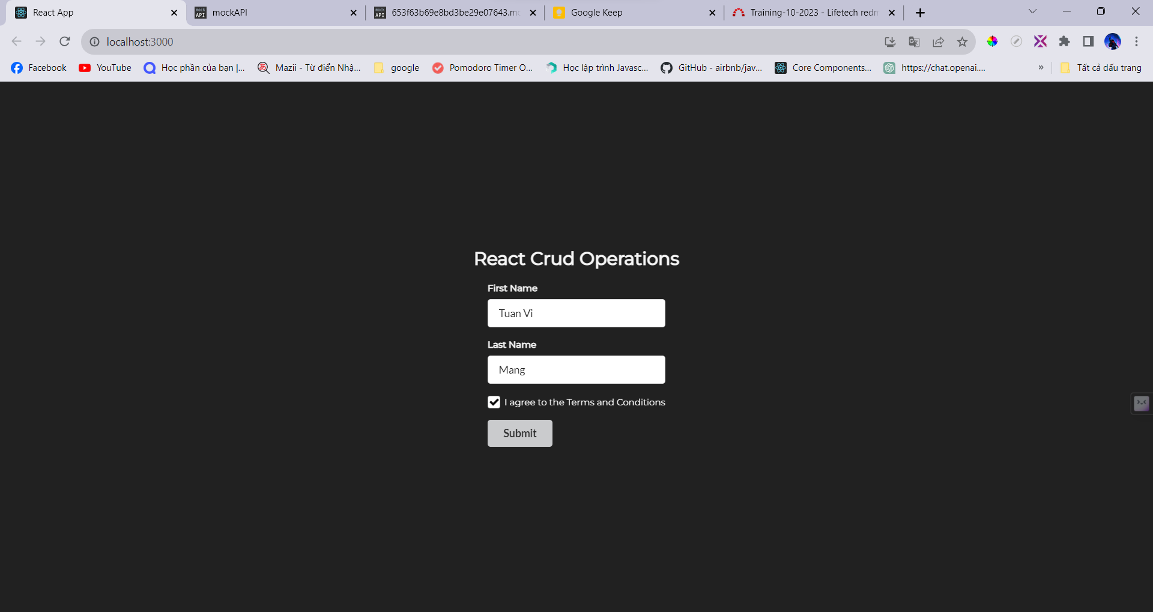Show hidden bookmarks with the chevron
The image size is (1153, 612).
[x=1041, y=68]
